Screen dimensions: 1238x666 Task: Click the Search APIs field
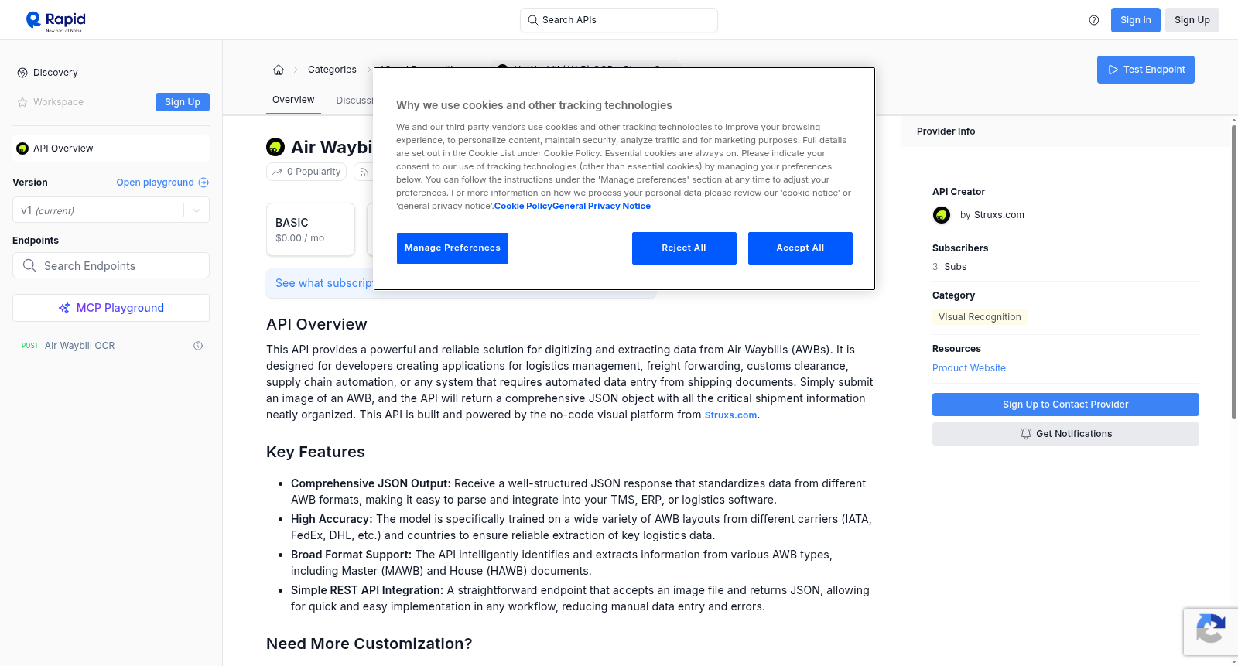tap(619, 20)
